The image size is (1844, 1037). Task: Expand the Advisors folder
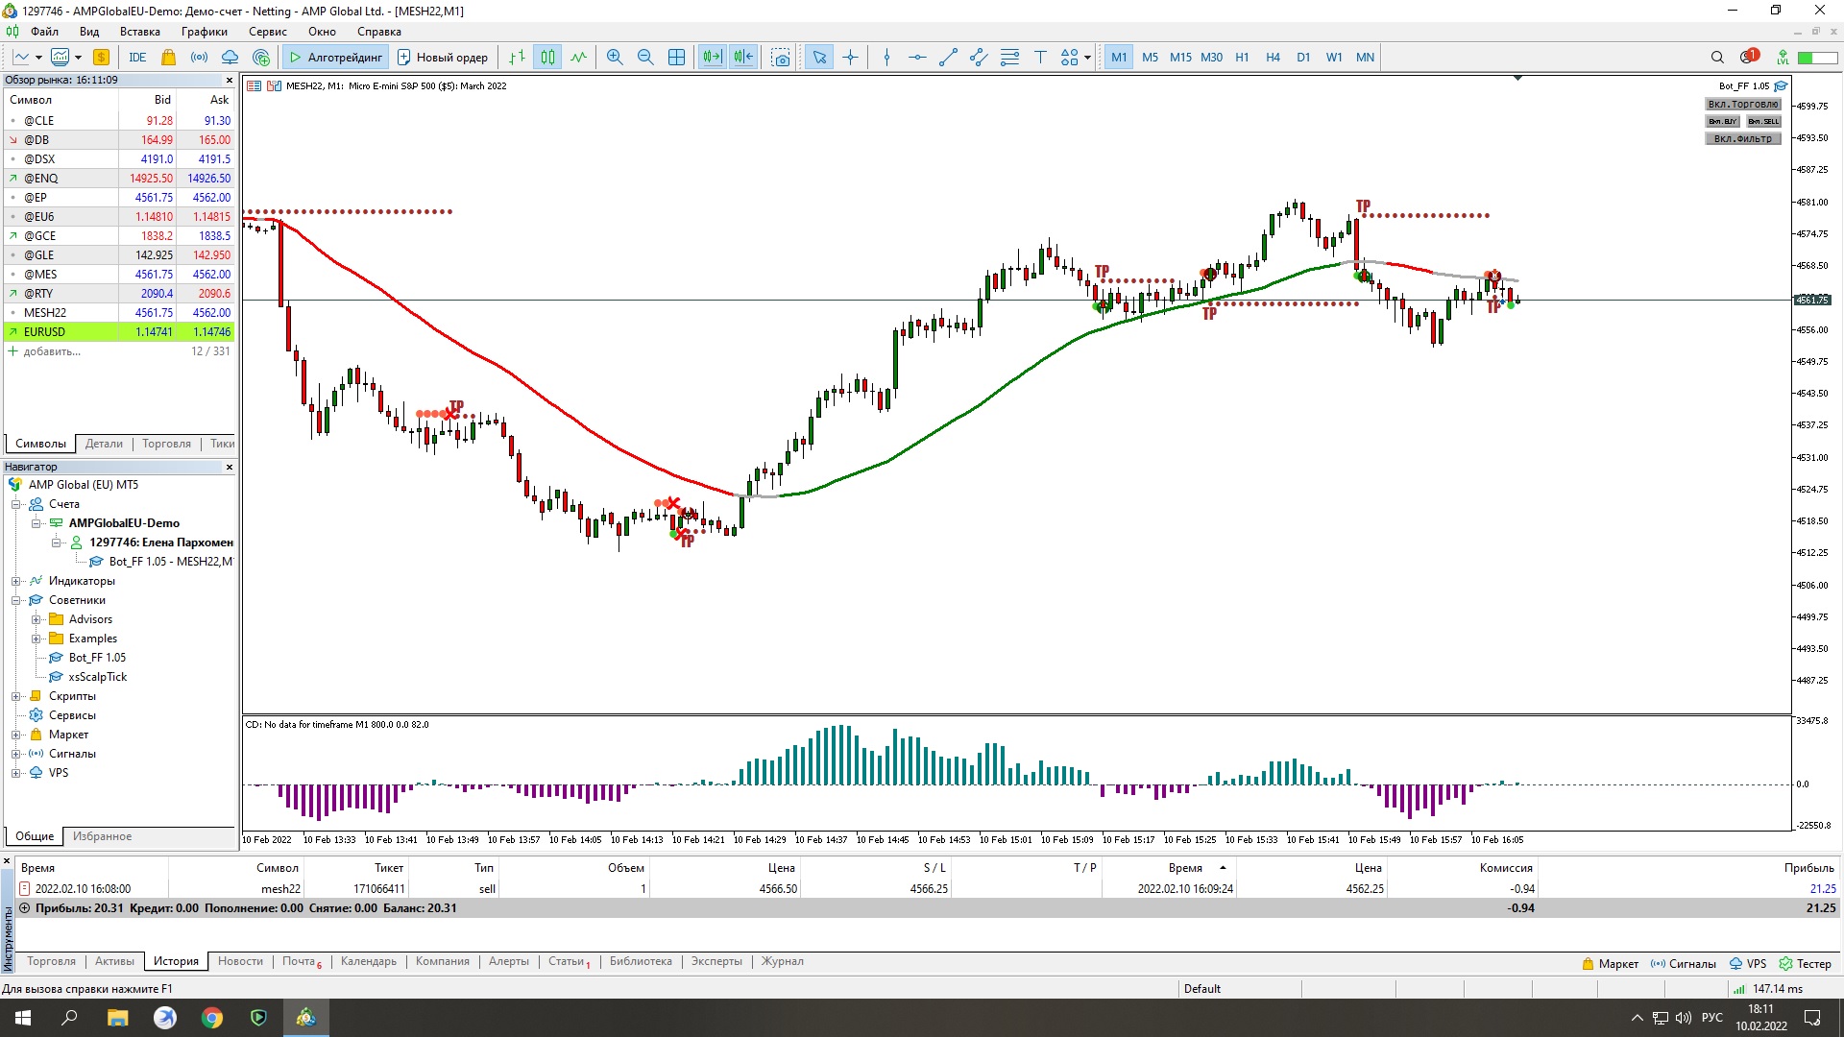coord(36,619)
